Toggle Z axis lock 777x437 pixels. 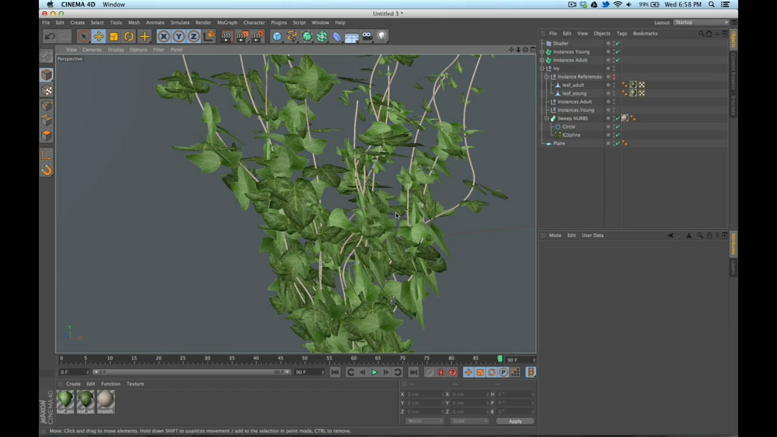click(x=194, y=36)
